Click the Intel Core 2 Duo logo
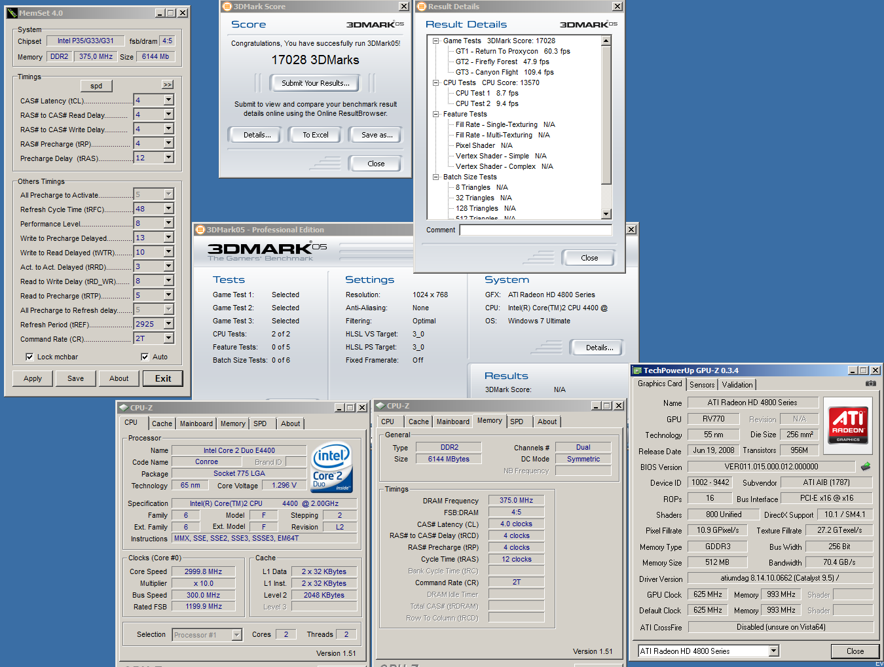Screen dimensions: 884x667 (332, 467)
